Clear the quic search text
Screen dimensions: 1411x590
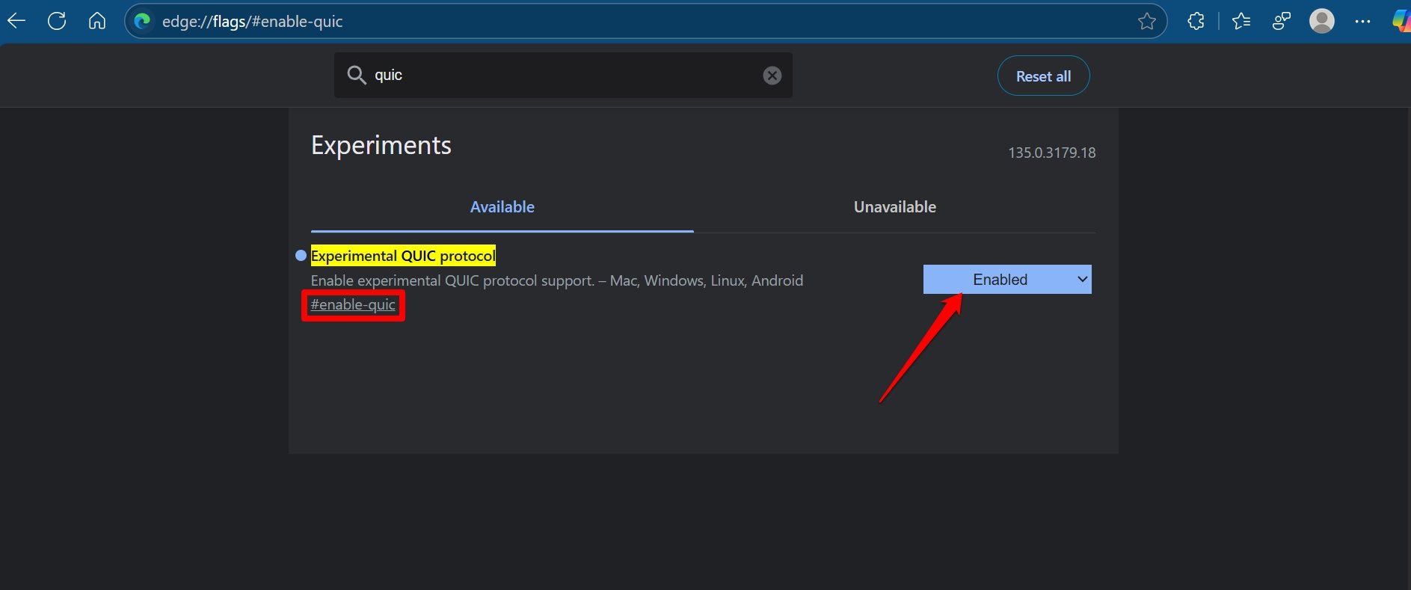[x=772, y=76]
